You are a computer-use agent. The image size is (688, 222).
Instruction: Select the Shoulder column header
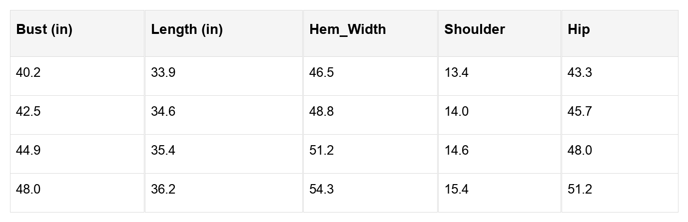(x=500, y=33)
